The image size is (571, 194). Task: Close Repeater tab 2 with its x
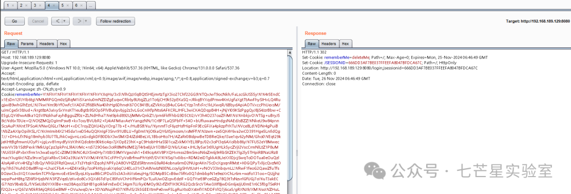(x=26, y=5)
